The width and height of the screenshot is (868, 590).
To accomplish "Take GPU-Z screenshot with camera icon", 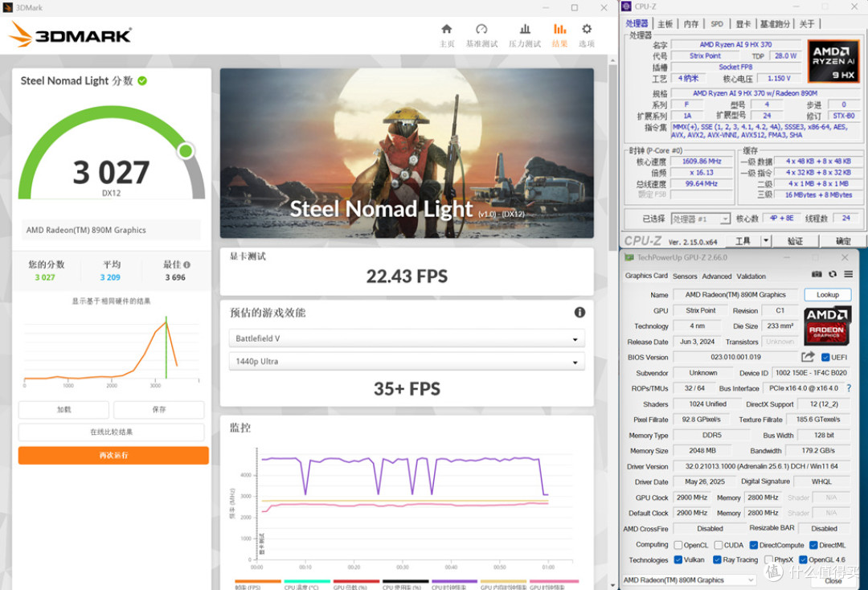I will [817, 275].
